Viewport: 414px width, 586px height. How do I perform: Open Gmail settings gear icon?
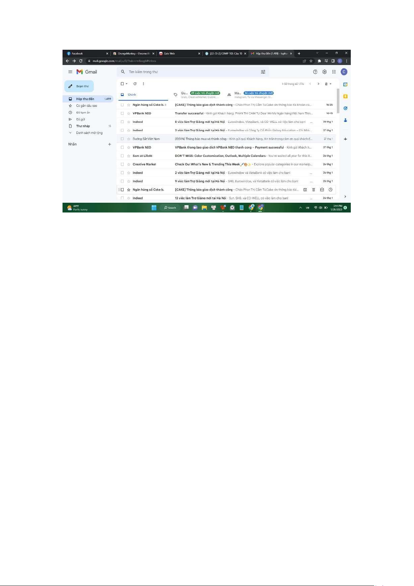pyautogui.click(x=324, y=72)
